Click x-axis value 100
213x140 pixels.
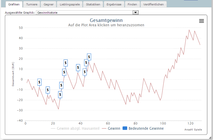pos(163,123)
